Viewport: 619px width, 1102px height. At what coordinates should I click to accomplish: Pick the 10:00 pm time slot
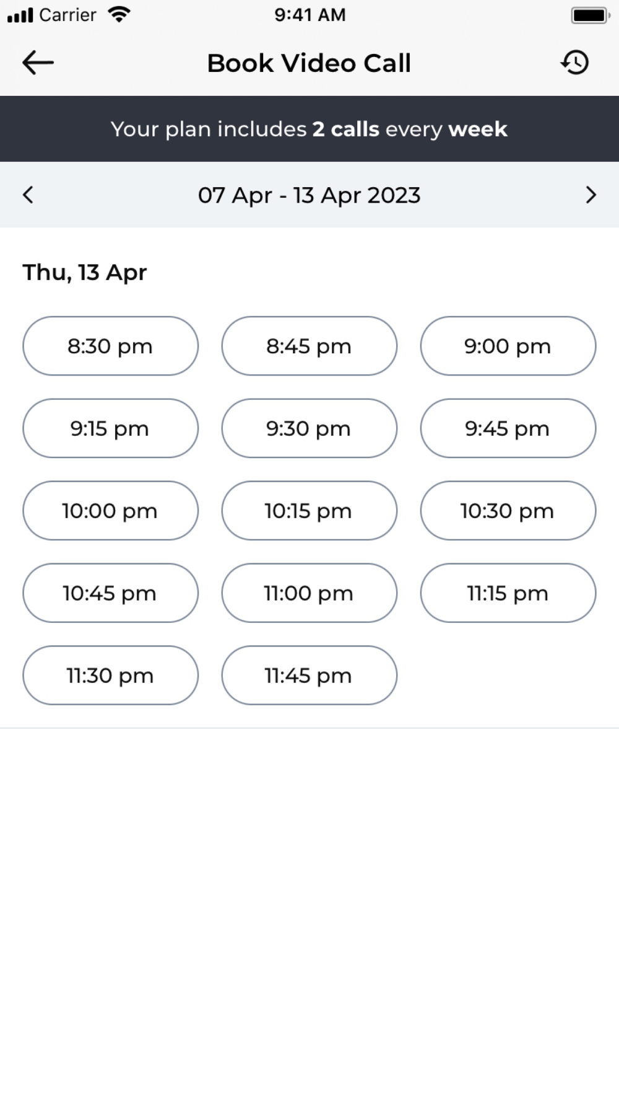coord(111,511)
